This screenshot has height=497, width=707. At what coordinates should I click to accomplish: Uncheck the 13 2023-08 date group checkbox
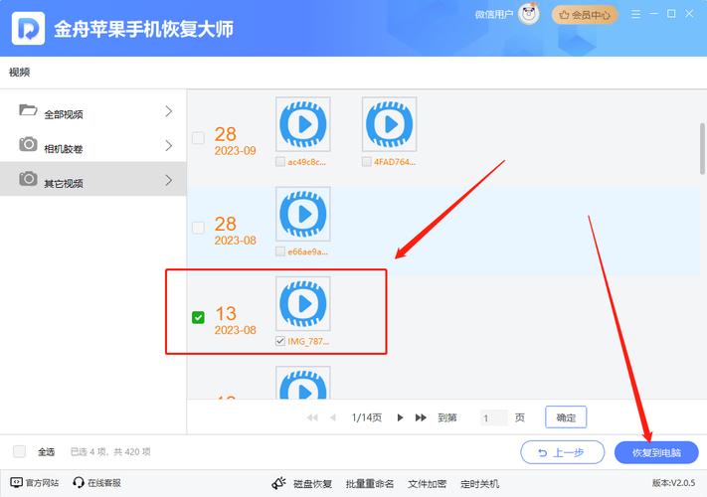coord(198,317)
